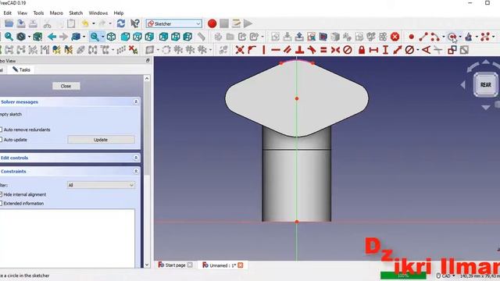Collapse the Edit controls section
The height and width of the screenshot is (281, 500).
click(136, 158)
